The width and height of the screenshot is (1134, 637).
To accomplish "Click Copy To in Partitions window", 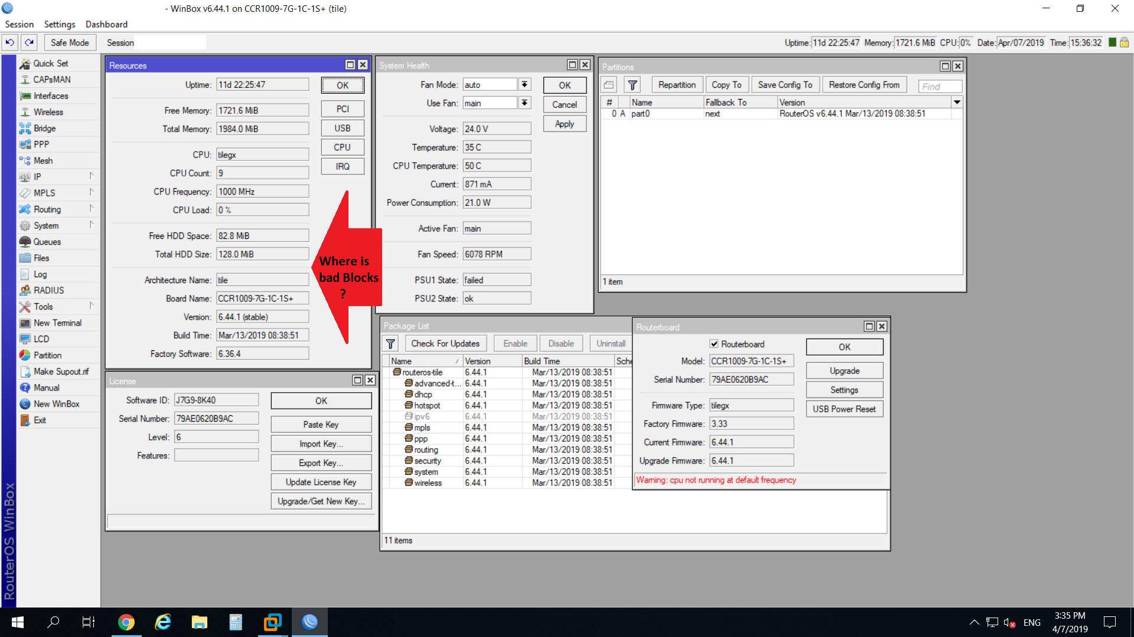I will [x=726, y=85].
